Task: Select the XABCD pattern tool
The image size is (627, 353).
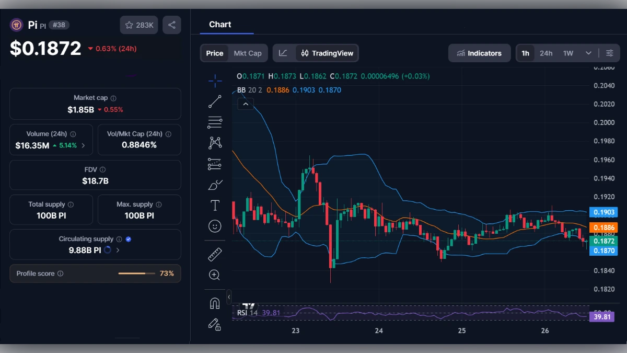Action: (215, 142)
